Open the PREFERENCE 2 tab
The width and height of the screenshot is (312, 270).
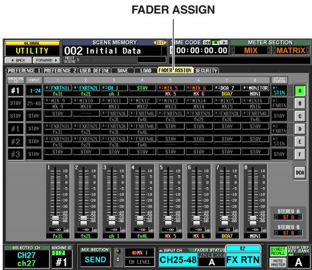tap(60, 70)
